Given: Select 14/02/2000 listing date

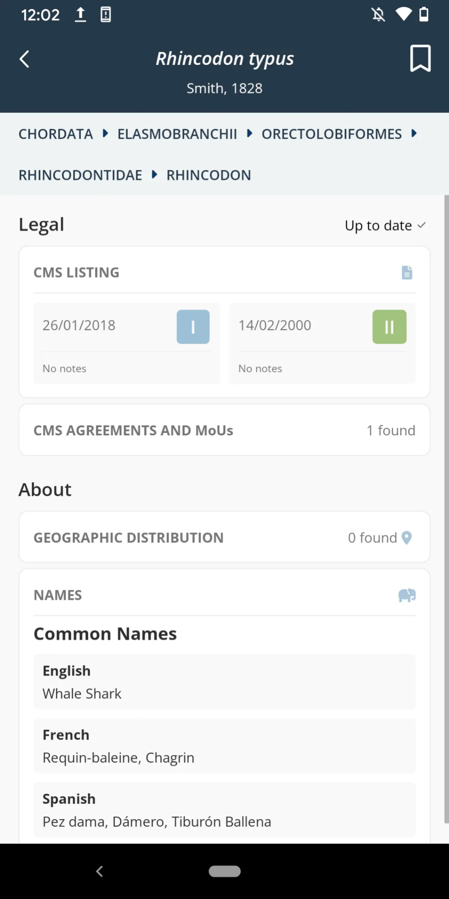Looking at the screenshot, I should click(x=275, y=325).
